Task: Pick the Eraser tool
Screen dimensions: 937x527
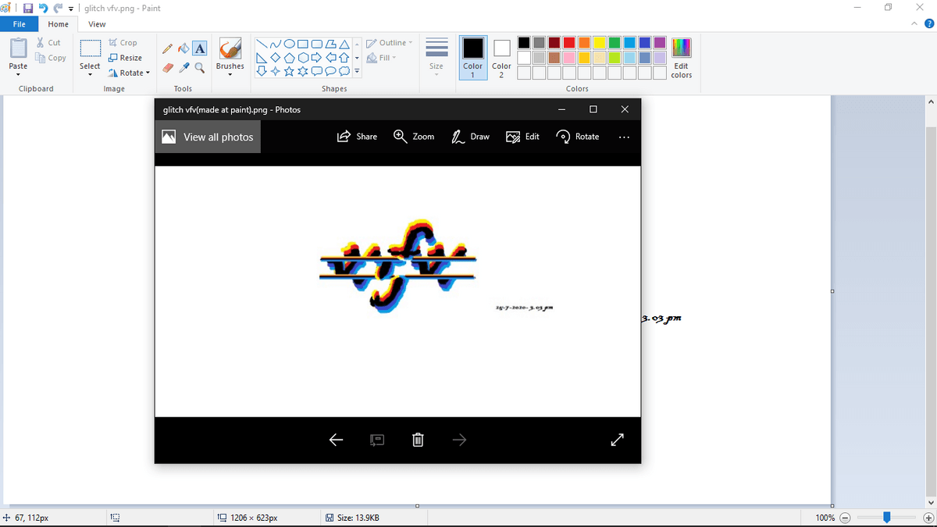Action: click(168, 68)
